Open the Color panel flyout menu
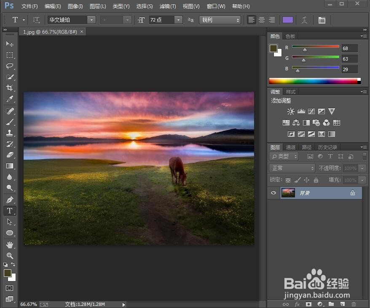Image resolution: width=370 pixels, height=308 pixels. pos(364,36)
